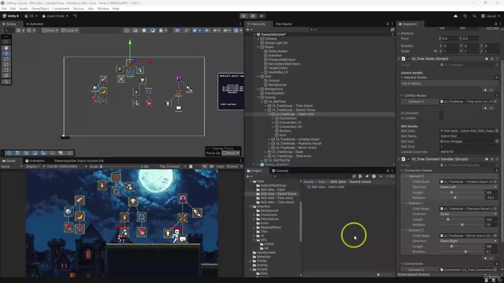Switch to the Animator tab
This screenshot has height=283, width=504.
coord(34,24)
